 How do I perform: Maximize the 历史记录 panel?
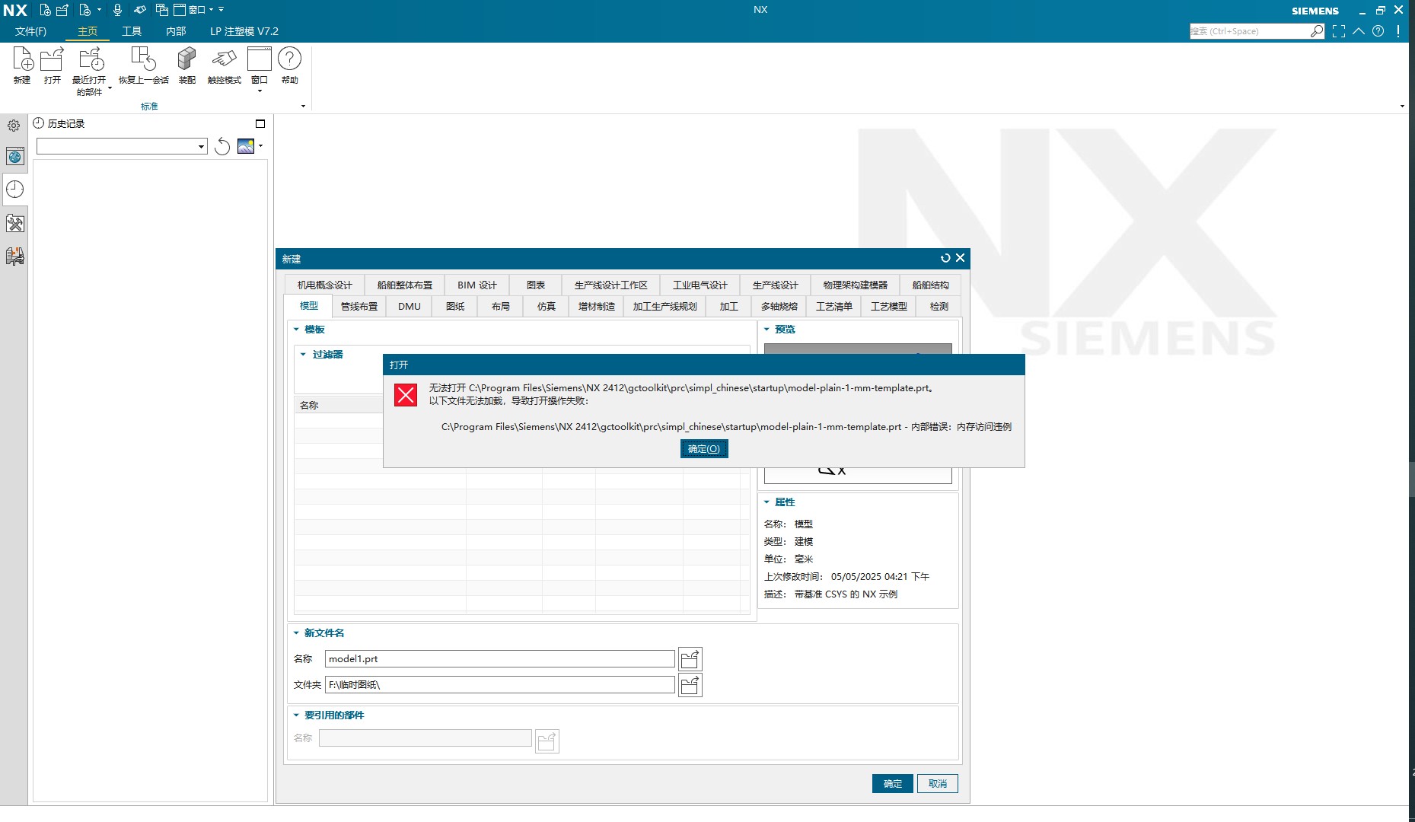tap(260, 123)
